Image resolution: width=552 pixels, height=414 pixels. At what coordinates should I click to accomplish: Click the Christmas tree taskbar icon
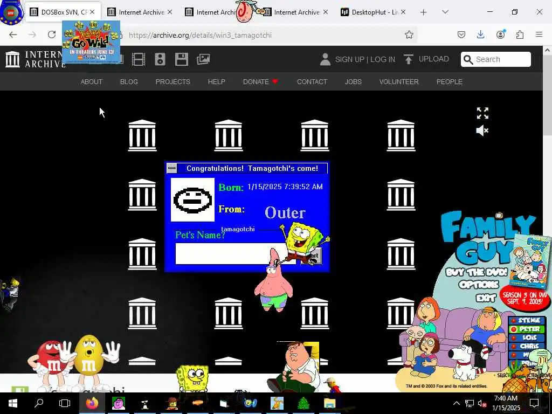point(303,403)
